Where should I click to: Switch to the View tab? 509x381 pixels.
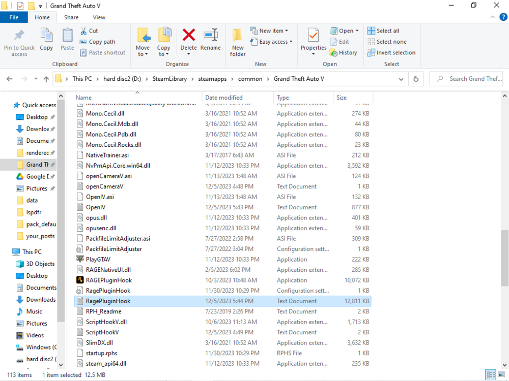[99, 17]
